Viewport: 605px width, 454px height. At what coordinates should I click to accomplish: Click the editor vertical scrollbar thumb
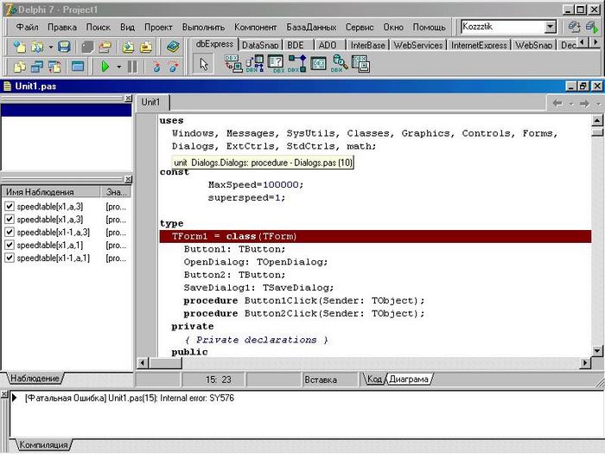(597, 132)
